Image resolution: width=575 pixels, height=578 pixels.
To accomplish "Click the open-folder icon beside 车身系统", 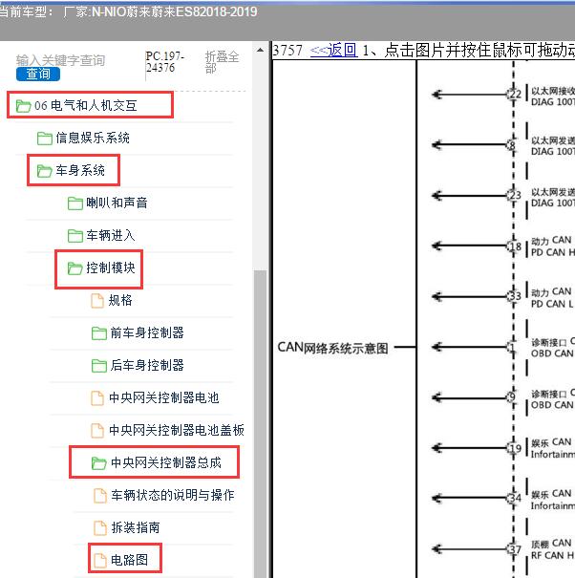I will click(45, 171).
